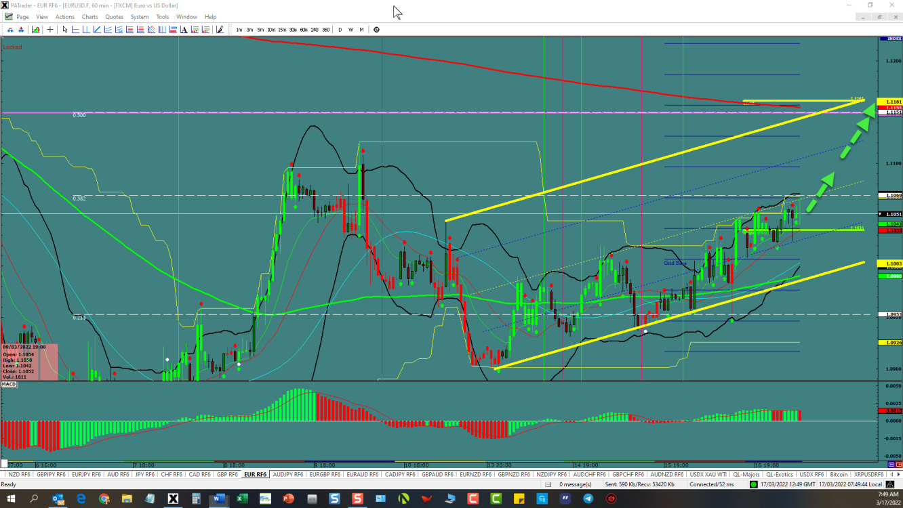Switch chart to 60m timeframe
Viewport: 903px width, 508px height.
coord(304,30)
